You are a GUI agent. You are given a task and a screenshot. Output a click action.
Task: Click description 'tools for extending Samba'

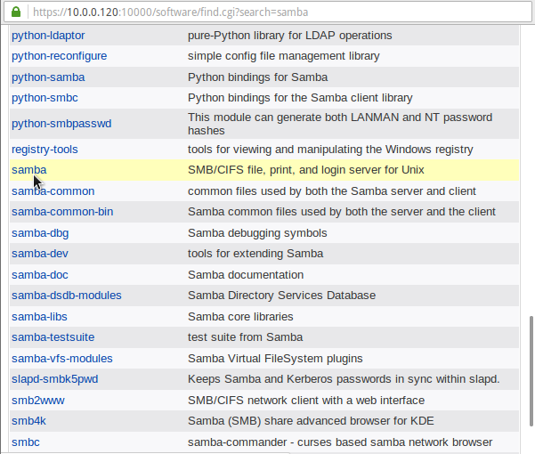tap(255, 254)
